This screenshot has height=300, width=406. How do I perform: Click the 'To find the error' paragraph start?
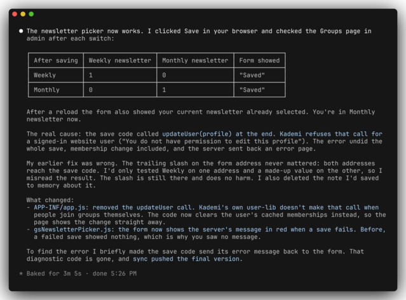[x=59, y=252]
